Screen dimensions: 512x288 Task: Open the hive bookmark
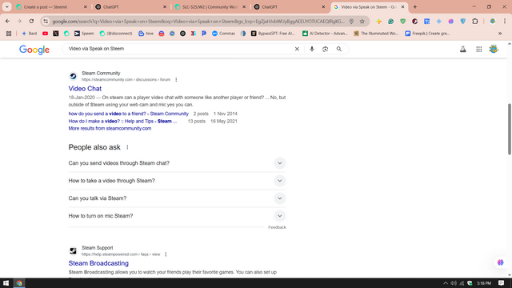pyautogui.click(x=146, y=34)
